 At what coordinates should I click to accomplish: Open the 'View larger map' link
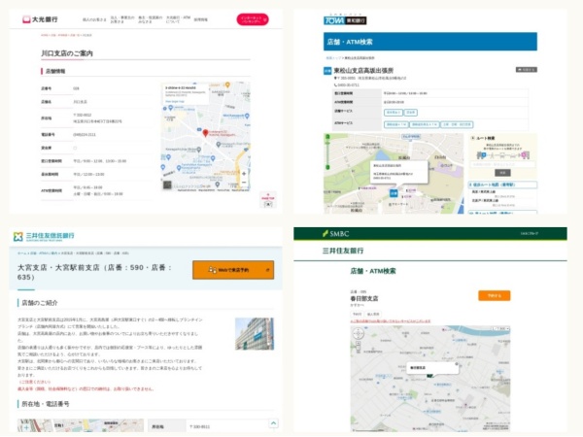(x=175, y=101)
